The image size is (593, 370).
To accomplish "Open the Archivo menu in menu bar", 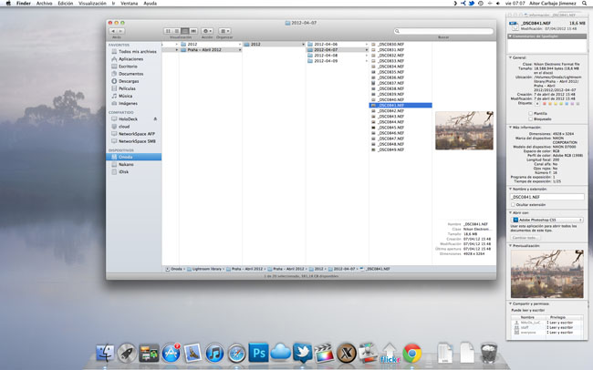I will coord(44,4).
